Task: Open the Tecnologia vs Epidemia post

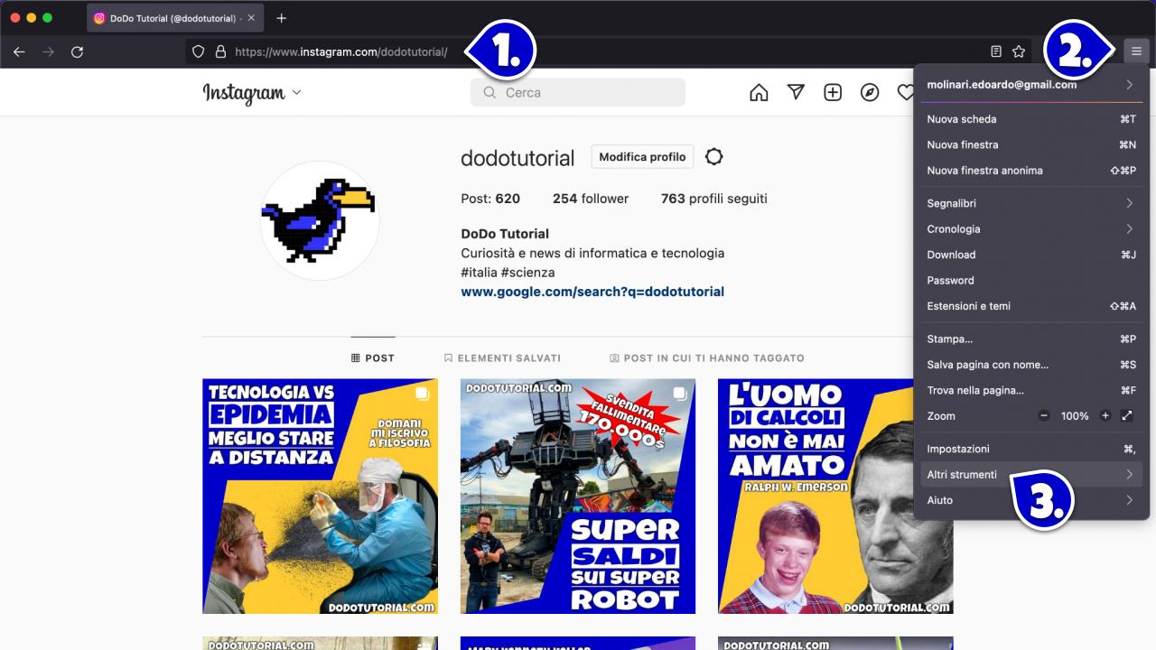Action: click(x=320, y=496)
